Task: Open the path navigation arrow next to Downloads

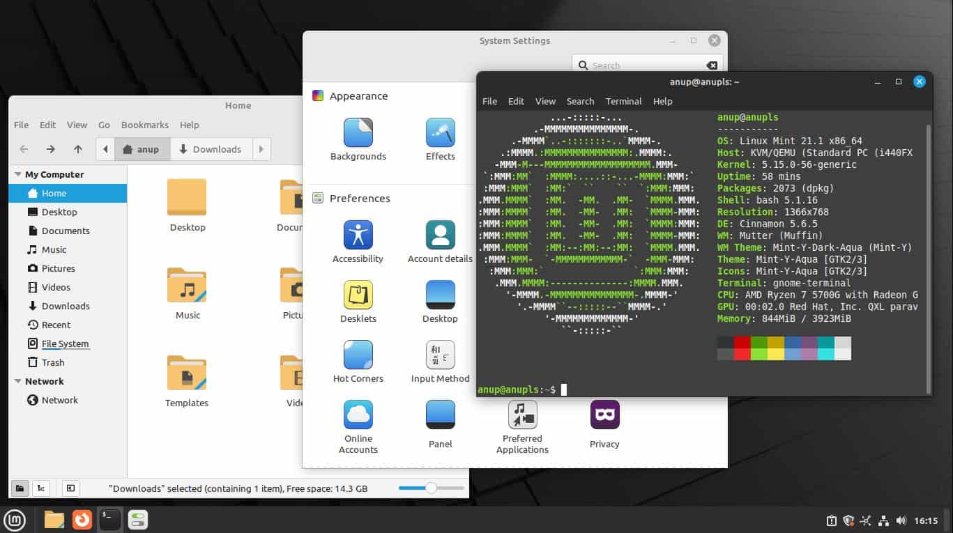Action: tap(261, 149)
